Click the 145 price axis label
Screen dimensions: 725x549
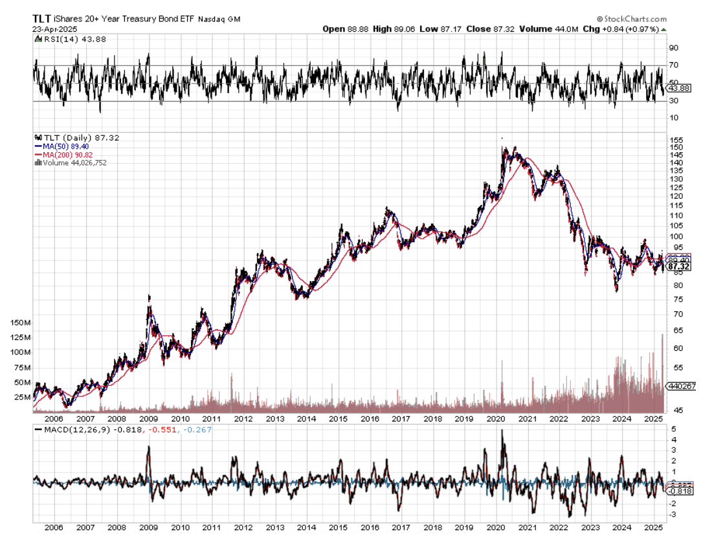tap(676, 155)
